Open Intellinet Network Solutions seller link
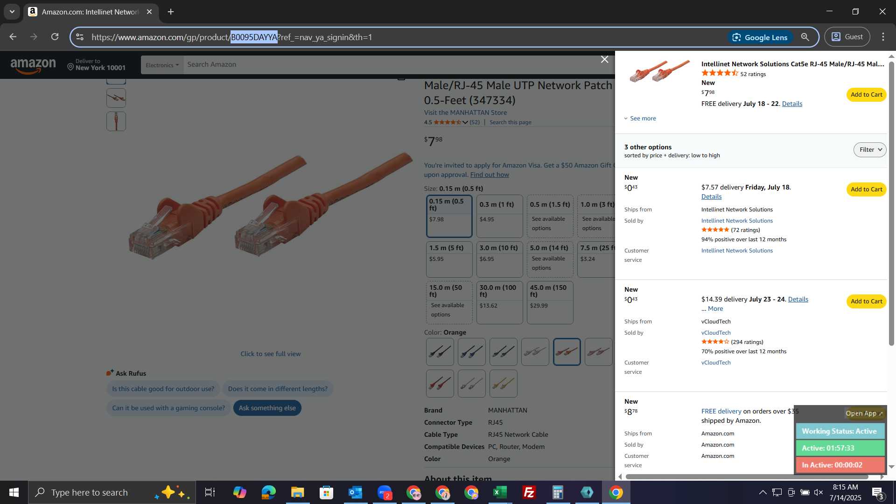The height and width of the screenshot is (504, 896). (737, 221)
